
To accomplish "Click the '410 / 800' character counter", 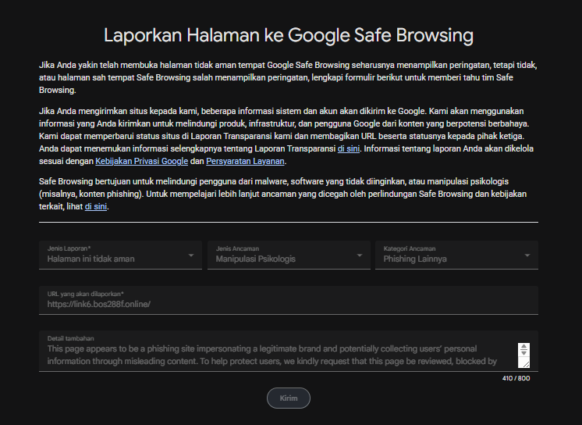I will coord(516,378).
